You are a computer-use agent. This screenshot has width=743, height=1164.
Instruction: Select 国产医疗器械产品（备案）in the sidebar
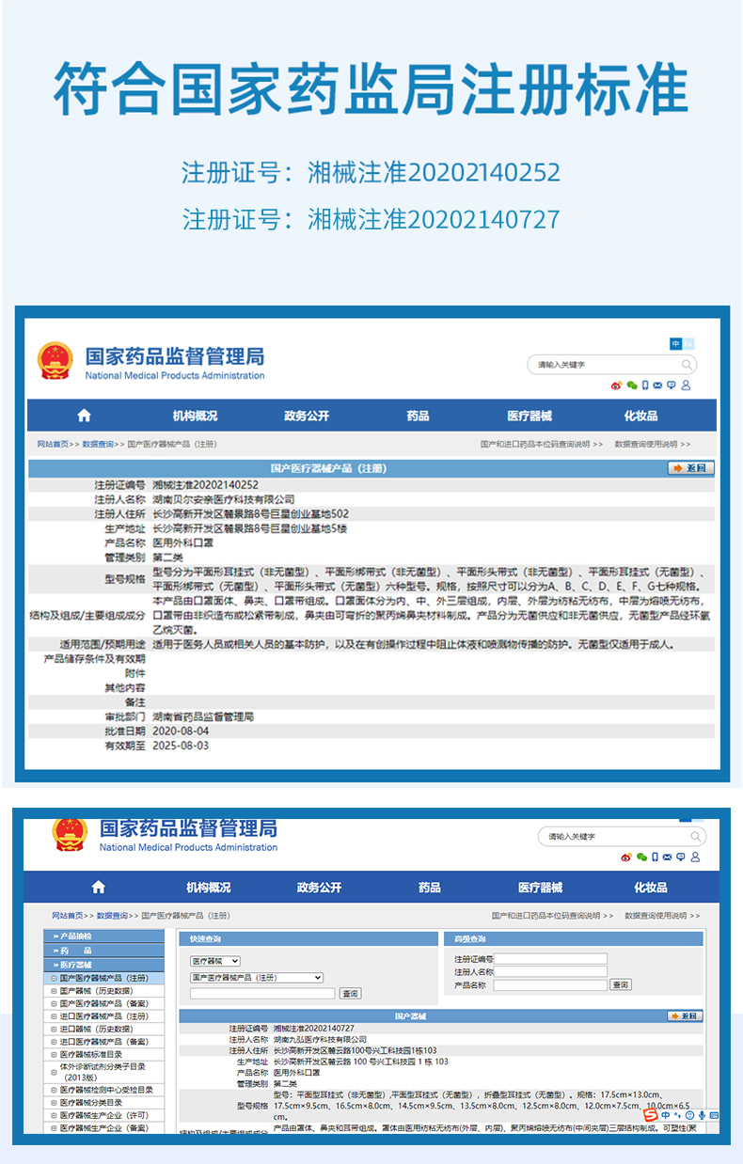click(104, 1003)
